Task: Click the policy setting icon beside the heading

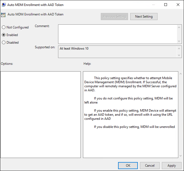Action: (x=4, y=15)
